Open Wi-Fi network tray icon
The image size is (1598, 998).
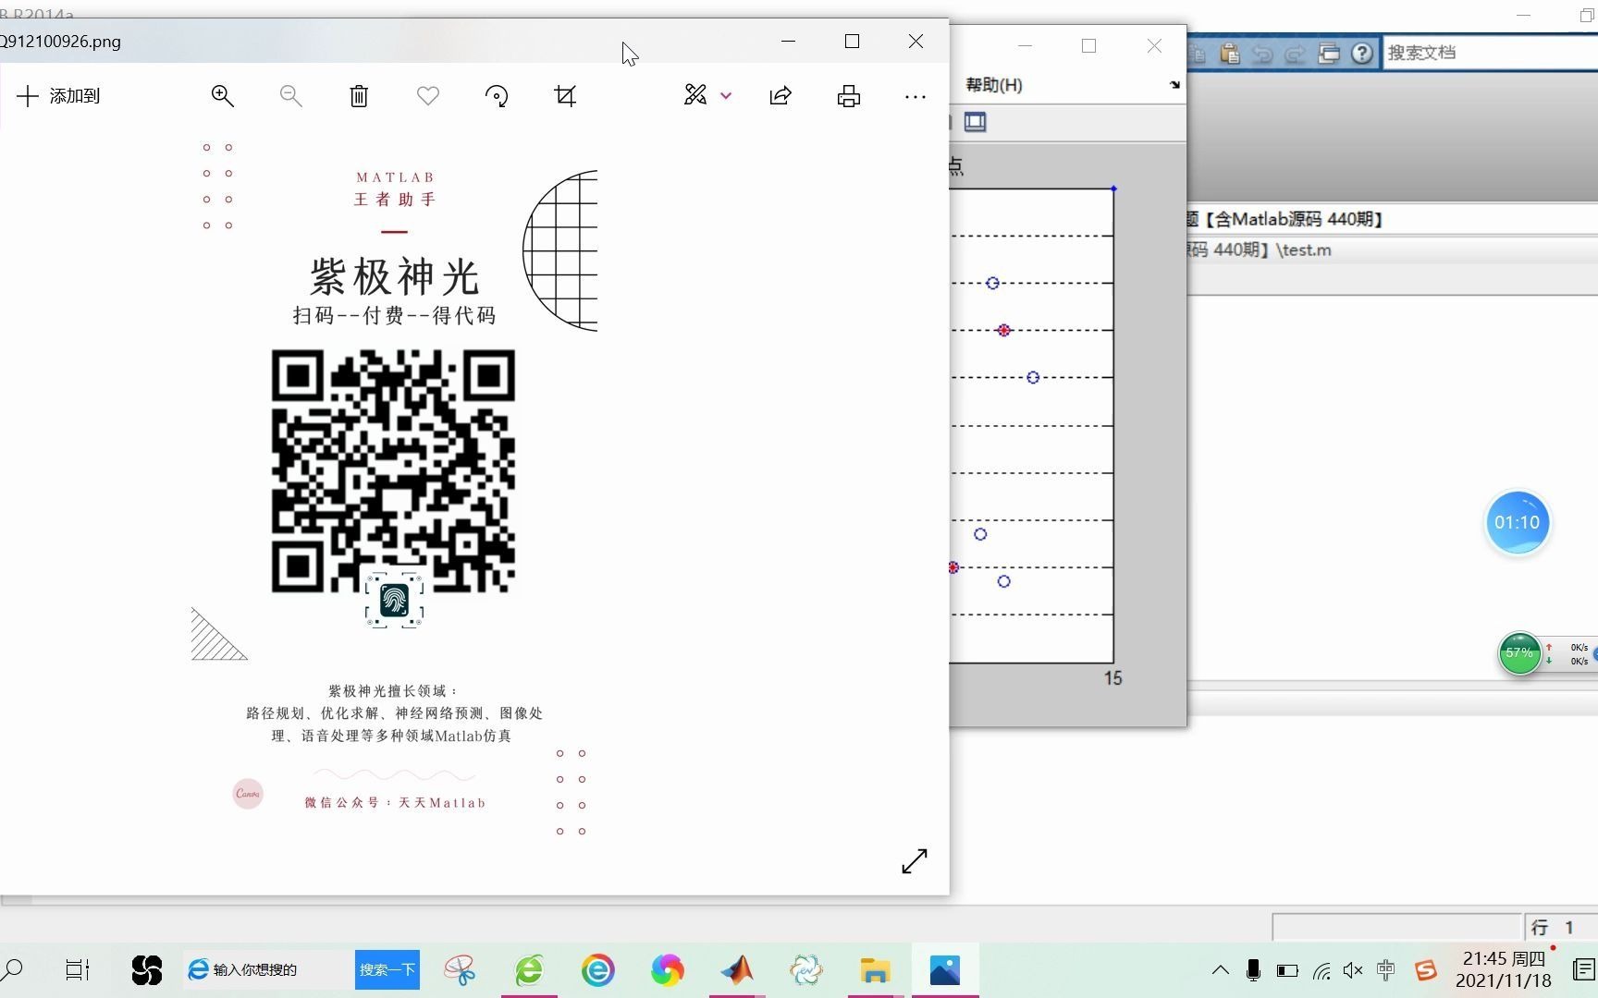pyautogui.click(x=1321, y=970)
